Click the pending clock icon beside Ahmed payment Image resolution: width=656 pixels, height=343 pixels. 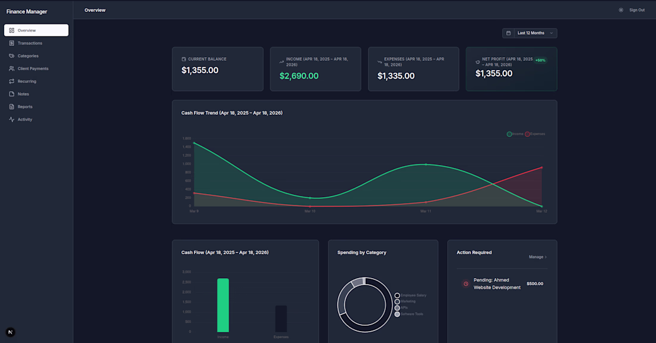click(466, 283)
